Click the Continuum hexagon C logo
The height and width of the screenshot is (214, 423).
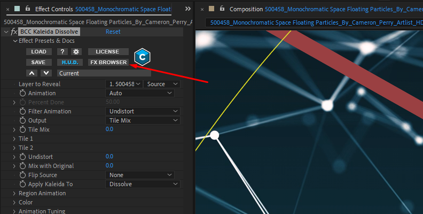tap(142, 57)
